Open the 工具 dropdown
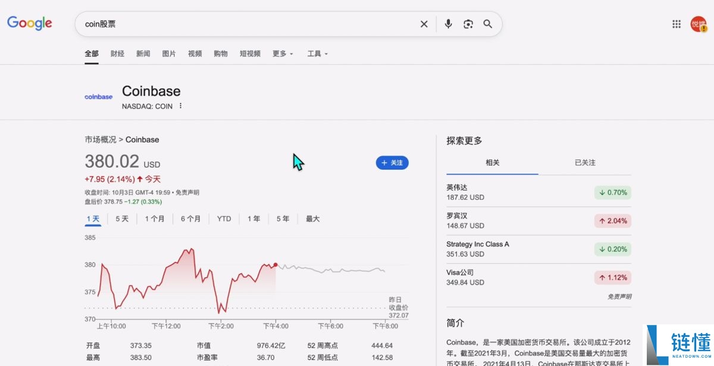 (x=317, y=54)
